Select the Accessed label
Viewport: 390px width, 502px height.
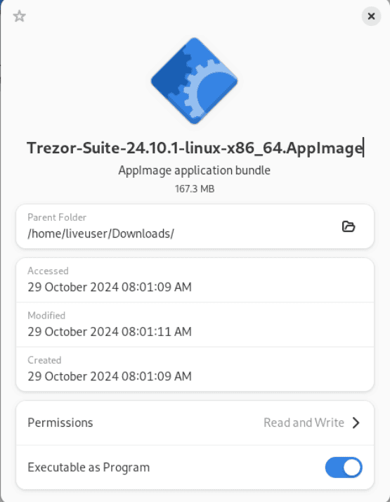[x=48, y=271]
